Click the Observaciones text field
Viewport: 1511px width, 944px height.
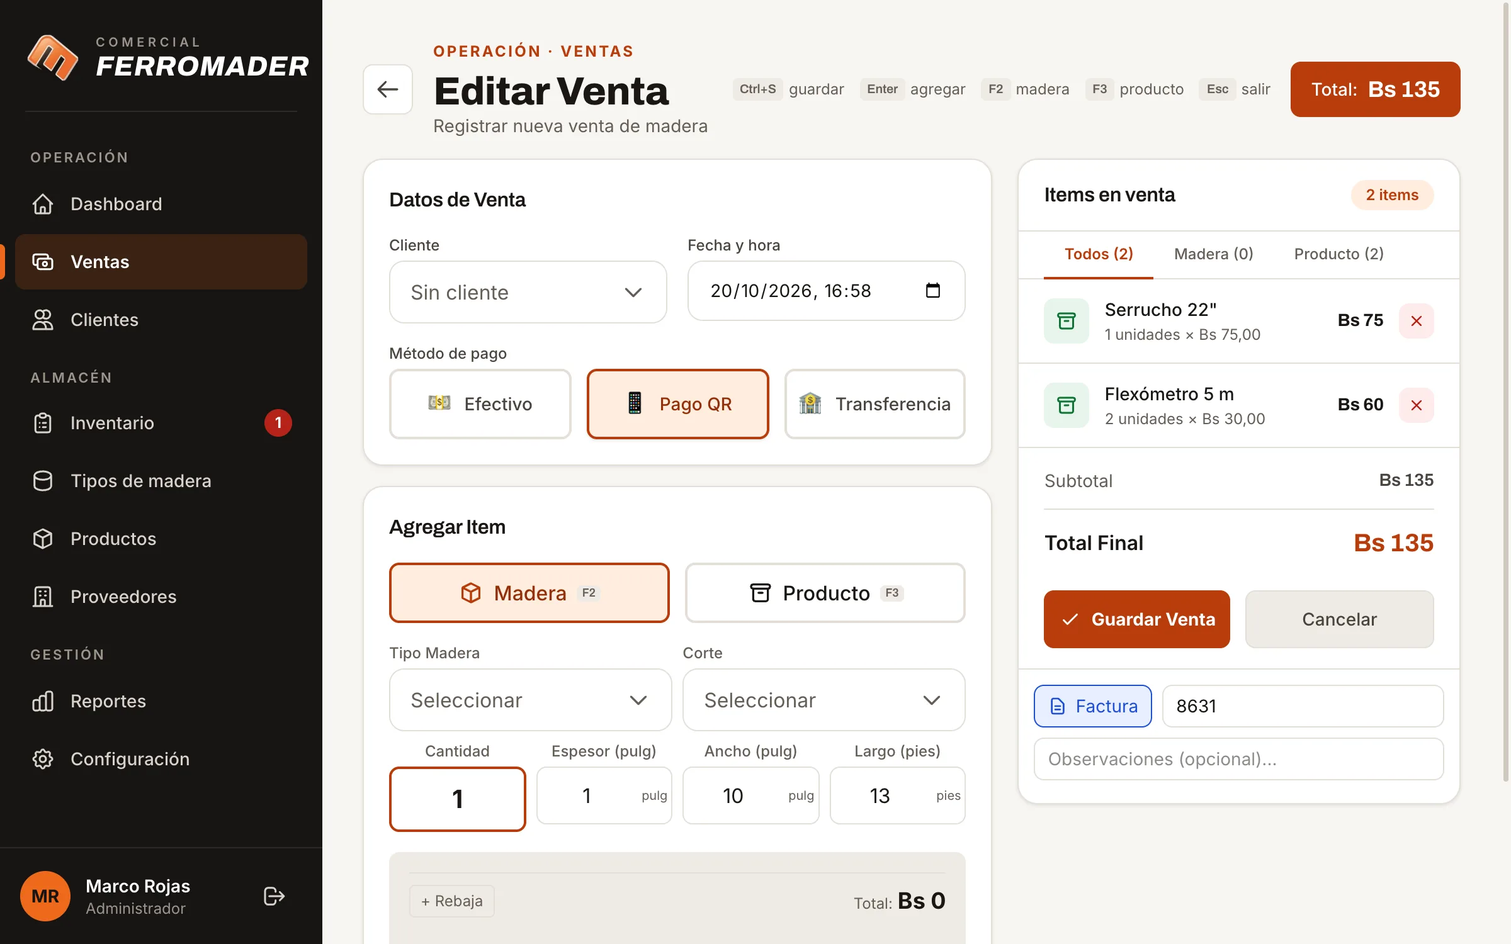[x=1239, y=759]
